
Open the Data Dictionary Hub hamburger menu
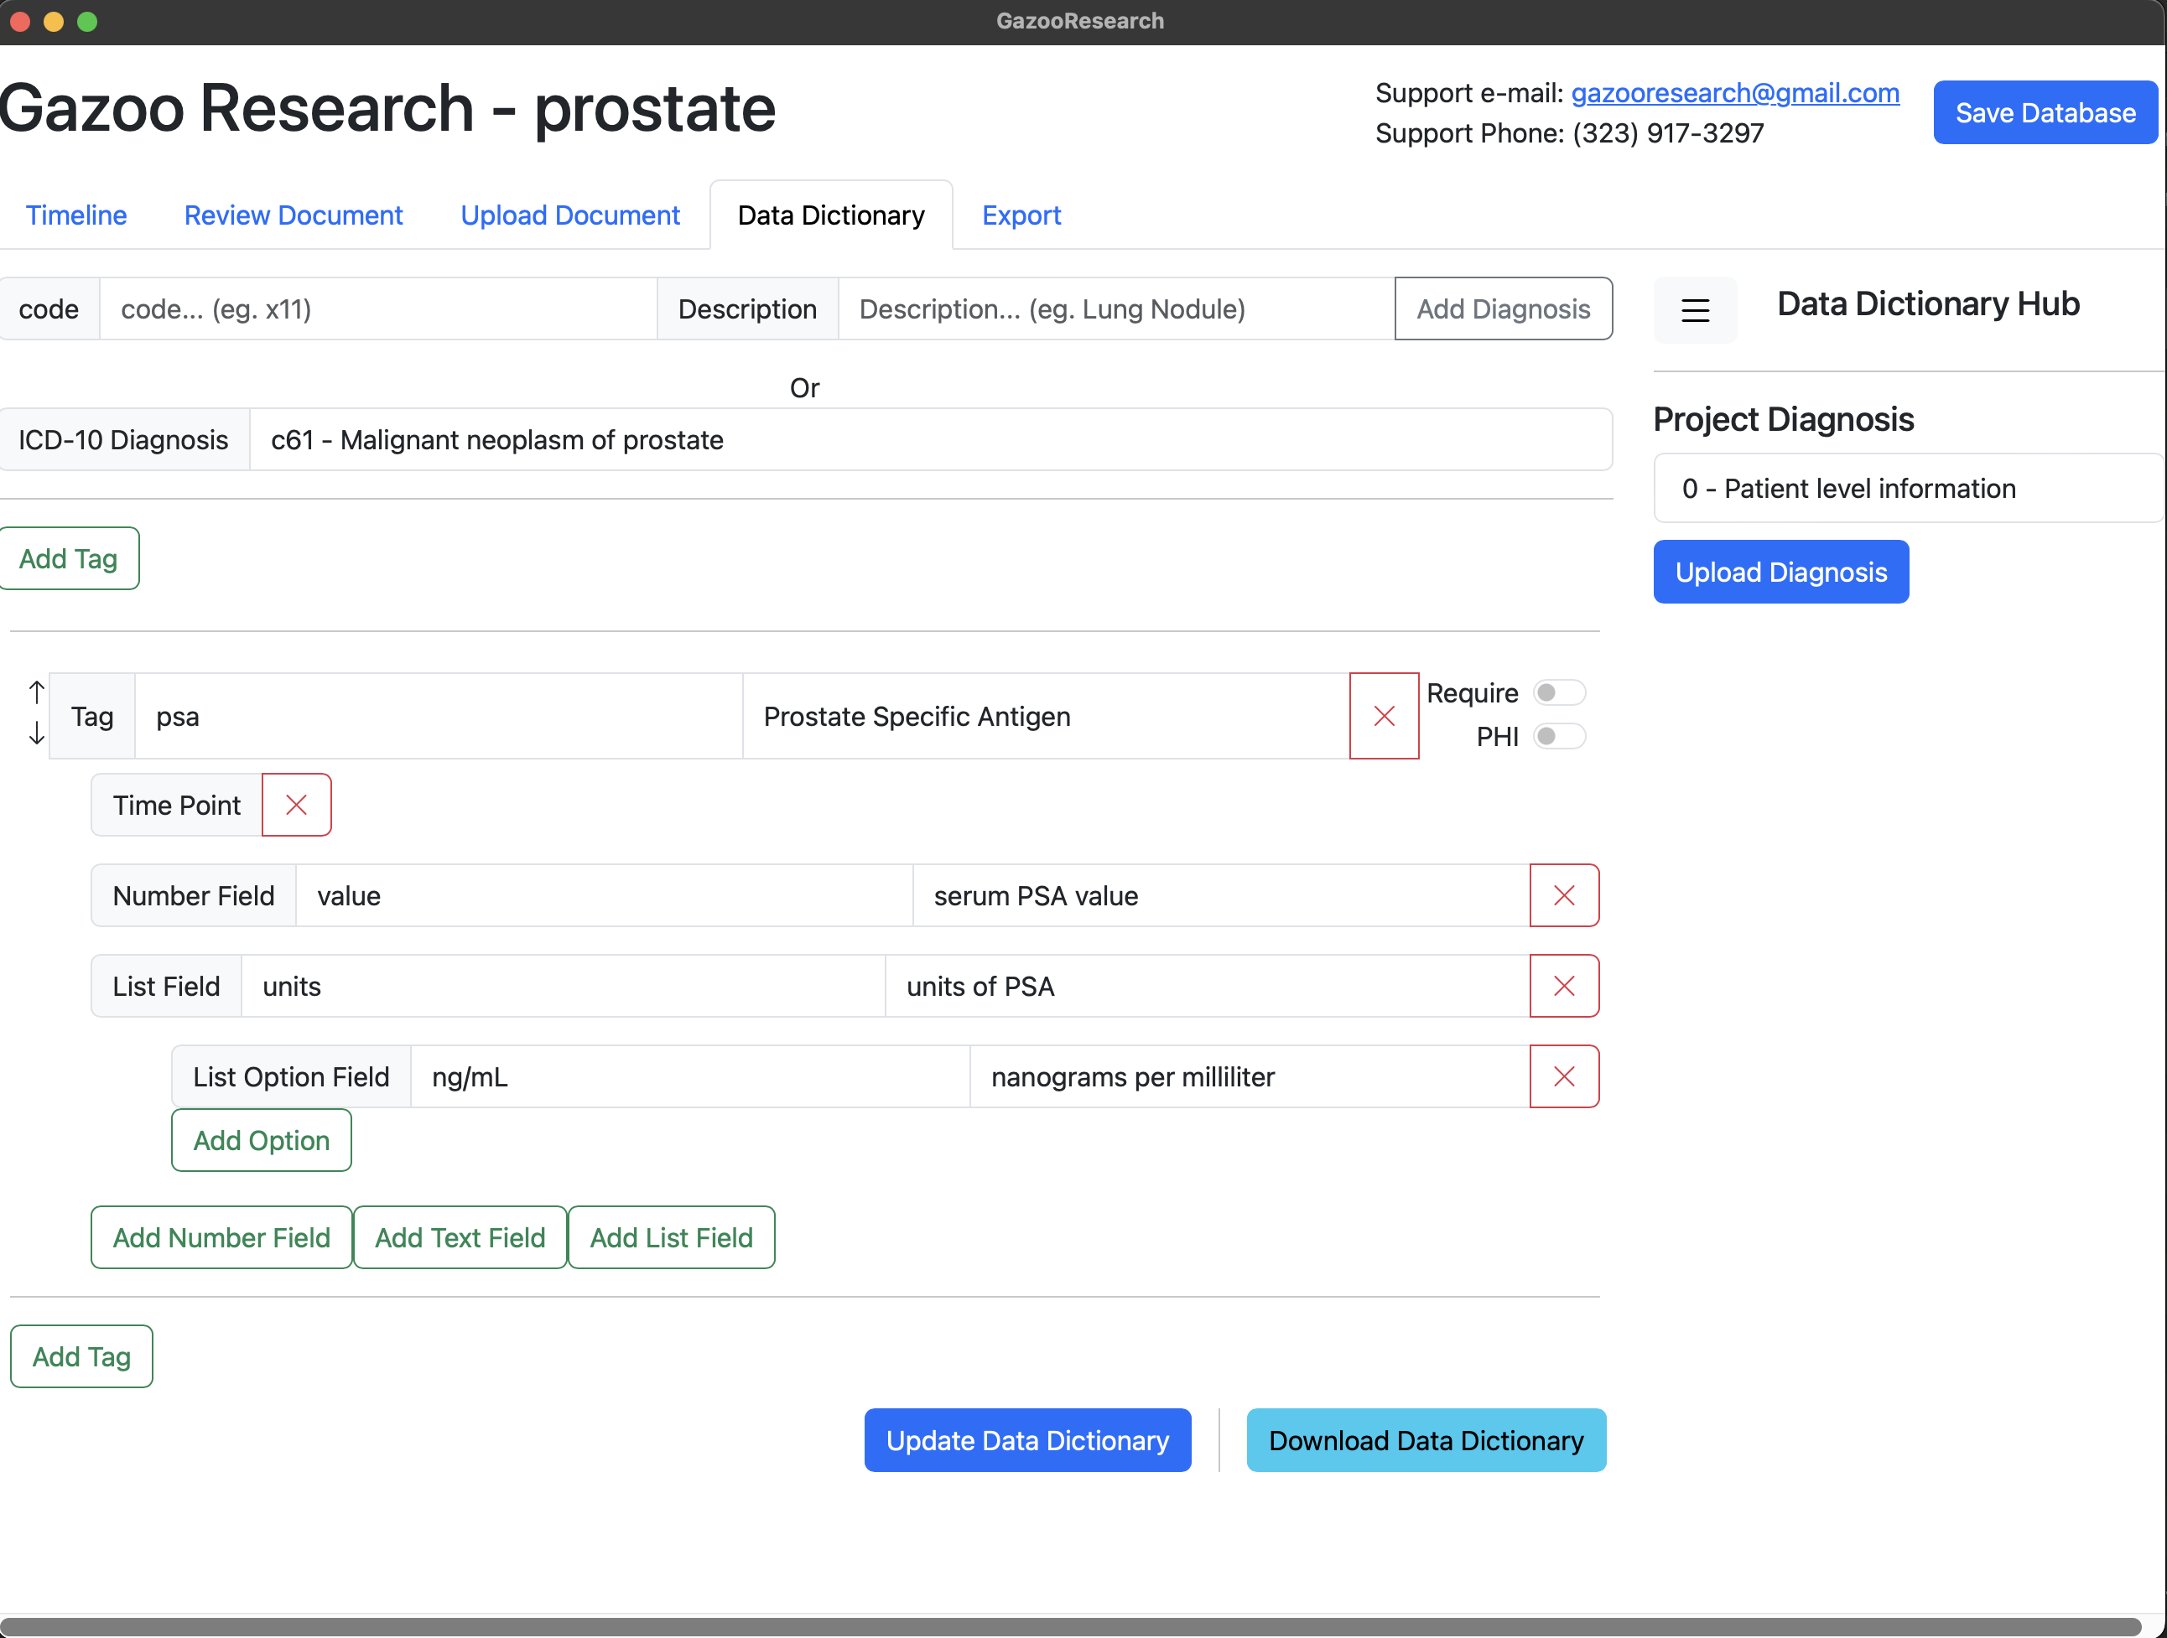(1695, 310)
